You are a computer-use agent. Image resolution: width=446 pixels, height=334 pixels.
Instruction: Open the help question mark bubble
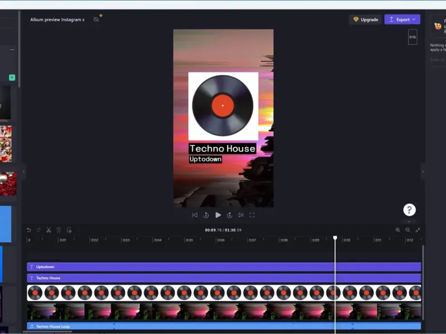point(410,210)
